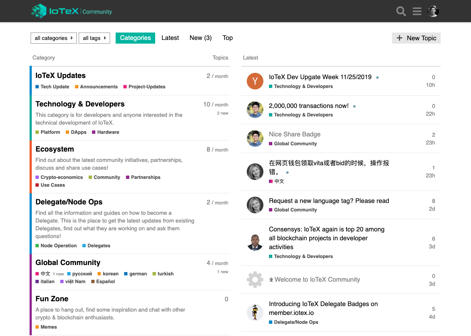
Task: Click gear avatar beside Welcome to IoTeX Community
Action: click(255, 280)
